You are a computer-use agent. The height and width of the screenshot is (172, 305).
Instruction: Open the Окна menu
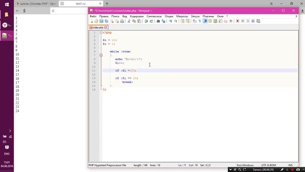(220, 16)
